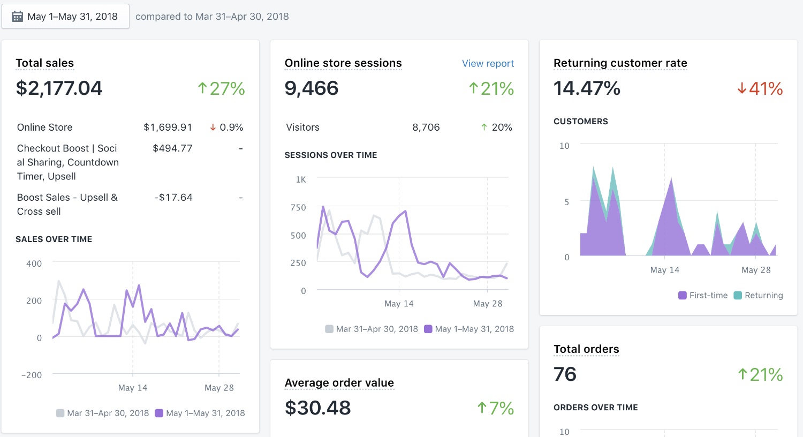Image resolution: width=803 pixels, height=437 pixels.
Task: Click the -$17.64 amount
Action: click(x=173, y=198)
